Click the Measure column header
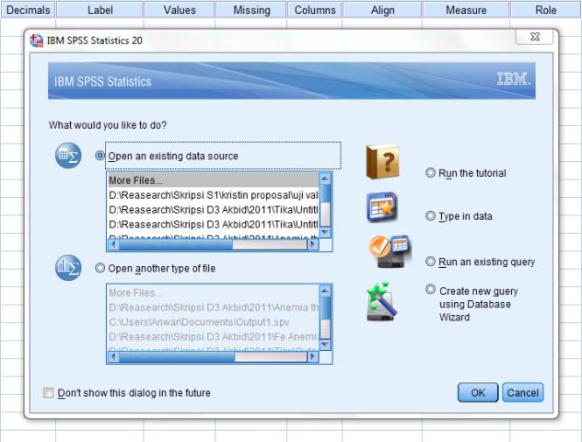582x442 pixels. click(x=466, y=9)
